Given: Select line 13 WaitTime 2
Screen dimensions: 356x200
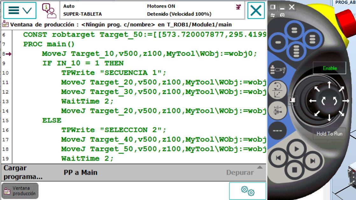Looking at the screenshot, I should 87,102.
